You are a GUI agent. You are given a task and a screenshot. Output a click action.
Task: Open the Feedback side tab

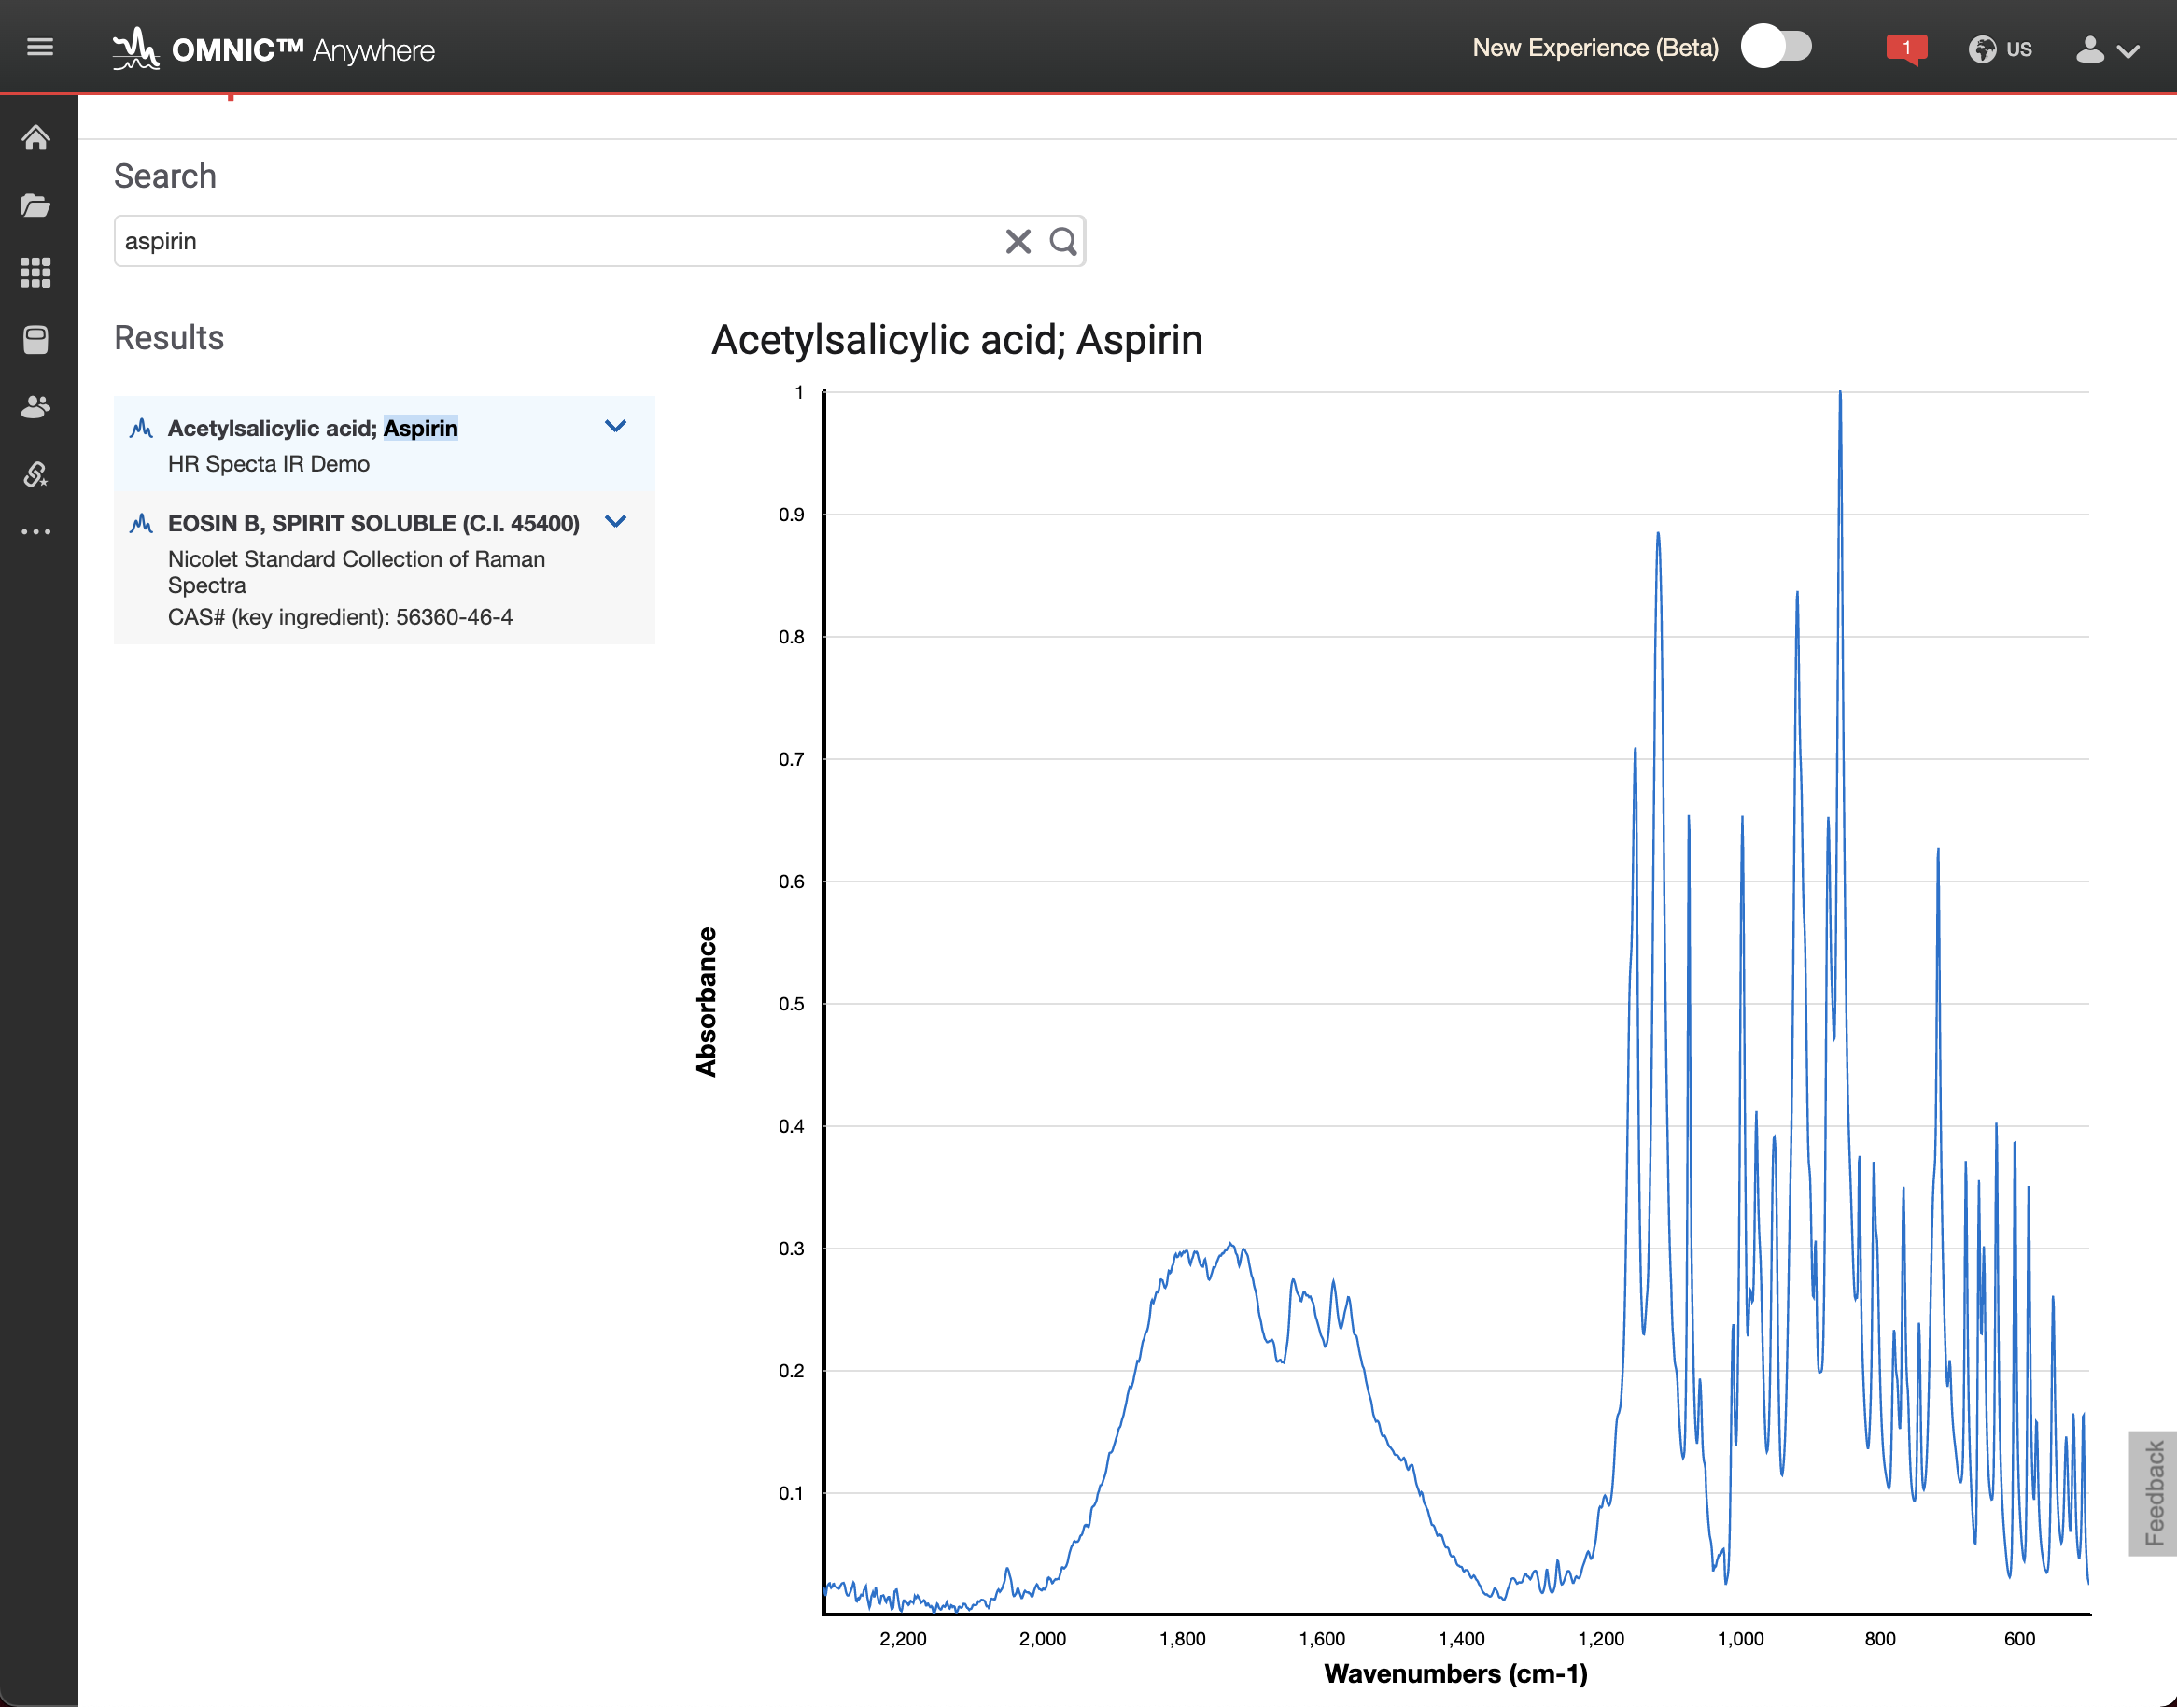[x=2153, y=1492]
